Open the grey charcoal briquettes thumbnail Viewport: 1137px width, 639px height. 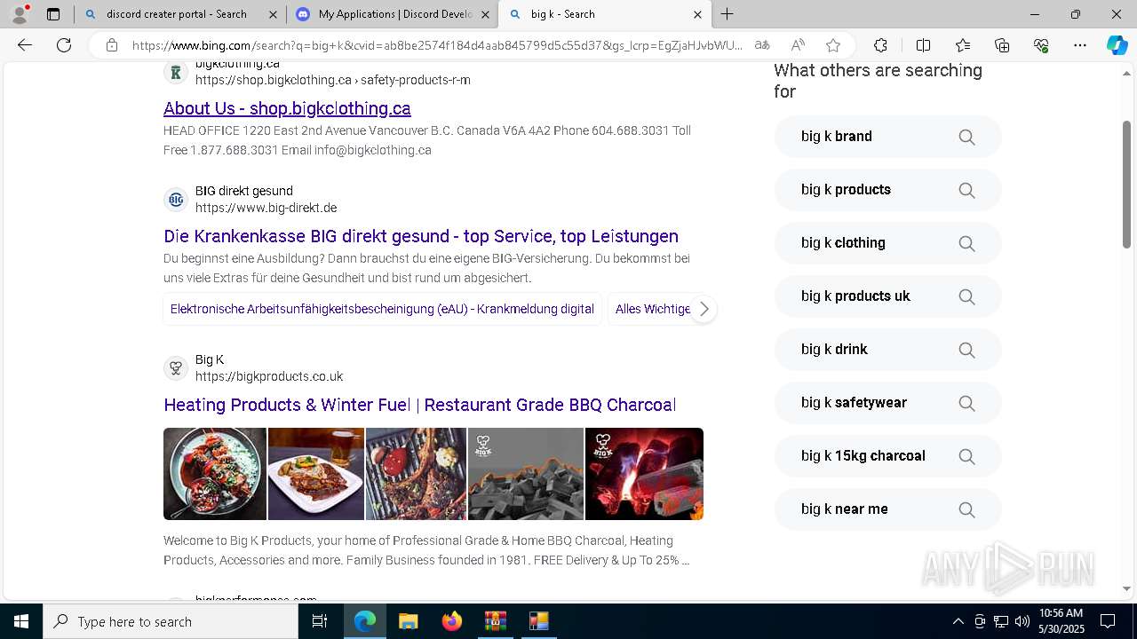(526, 474)
